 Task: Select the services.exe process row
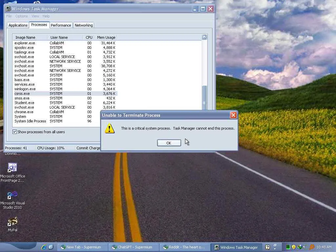65,84
